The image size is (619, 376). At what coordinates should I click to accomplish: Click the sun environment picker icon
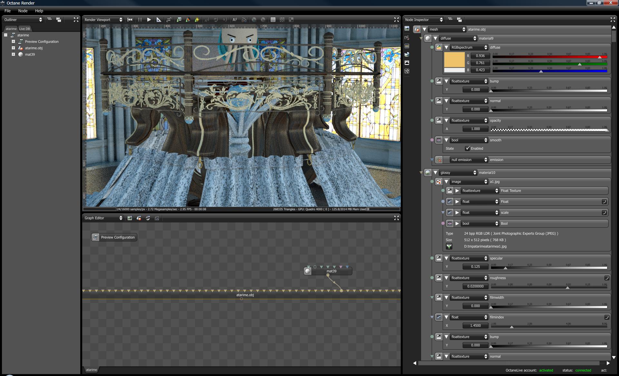tap(197, 20)
